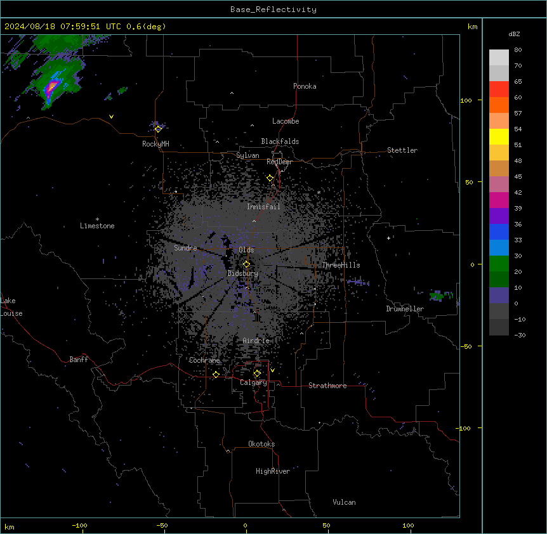
Task: Click the Calgary city label
Action: click(253, 382)
